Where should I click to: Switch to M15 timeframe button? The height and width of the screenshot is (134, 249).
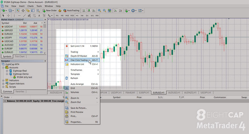[x=67, y=16]
